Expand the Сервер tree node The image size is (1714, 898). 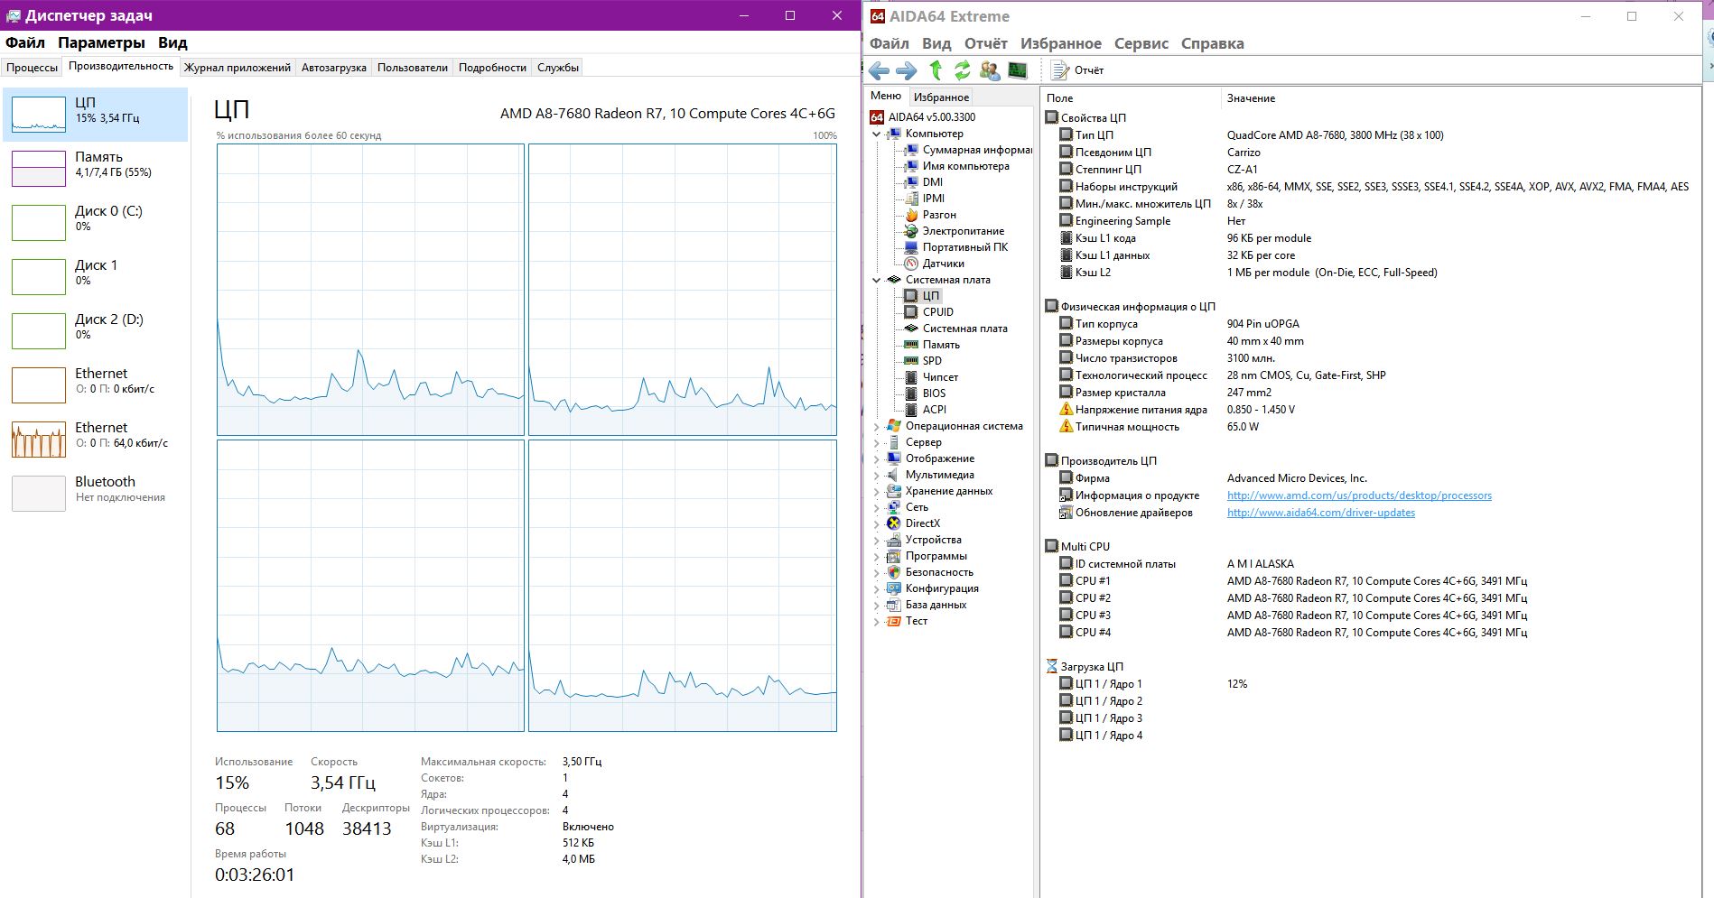coord(876,442)
